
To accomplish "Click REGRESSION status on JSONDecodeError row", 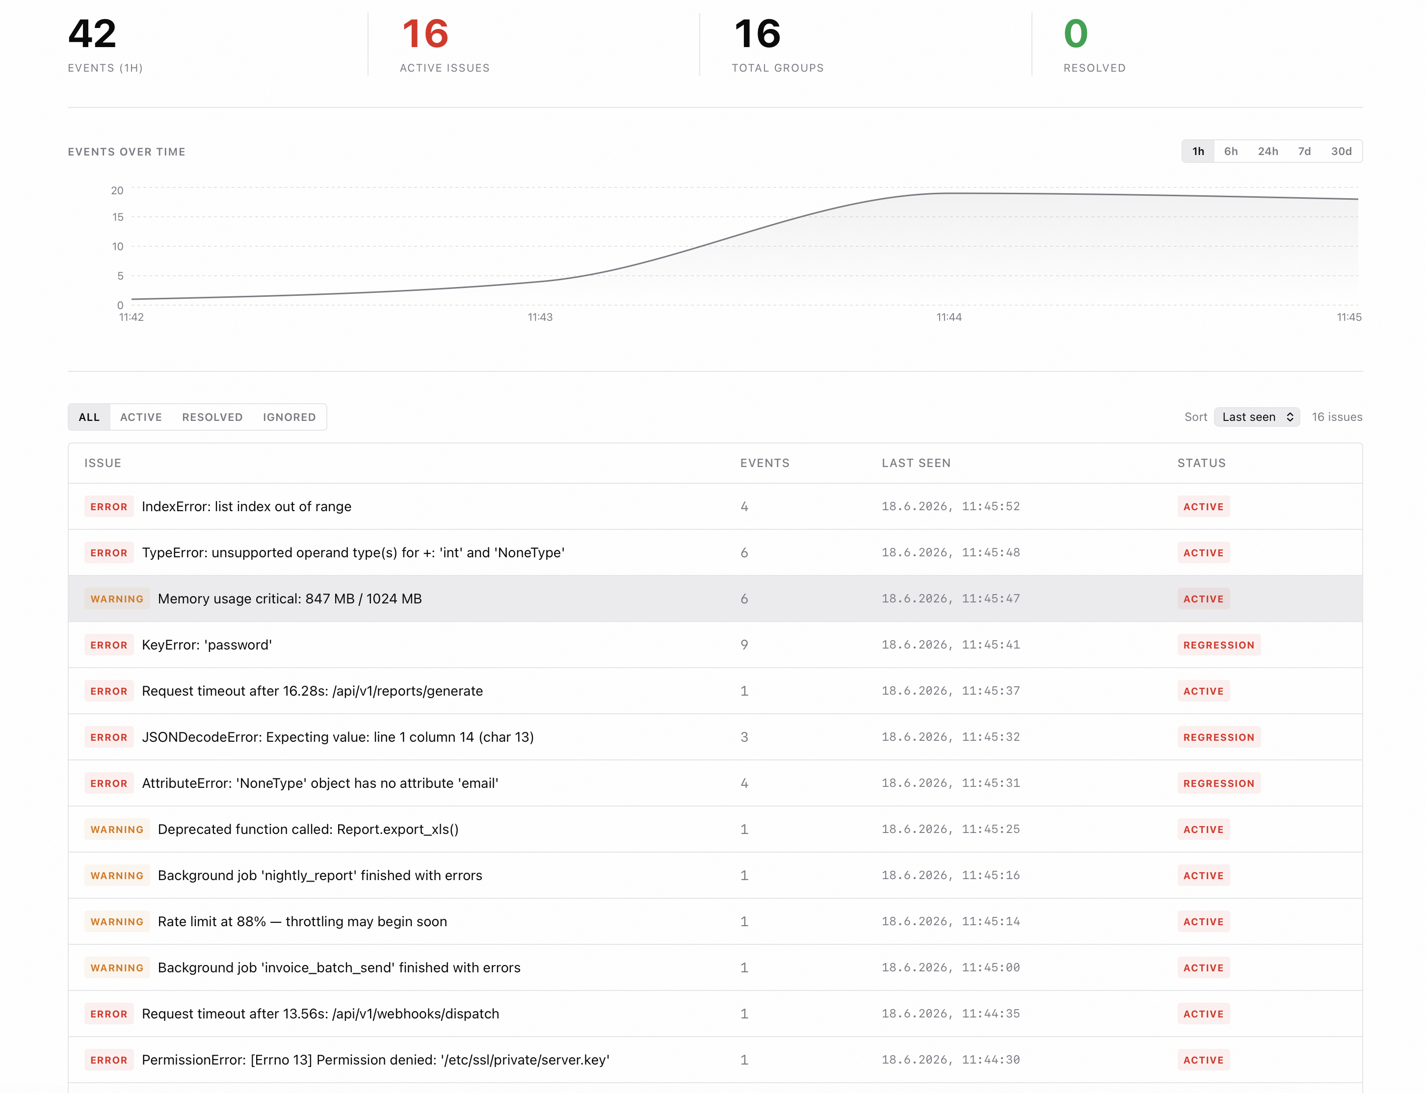I will [x=1219, y=738].
